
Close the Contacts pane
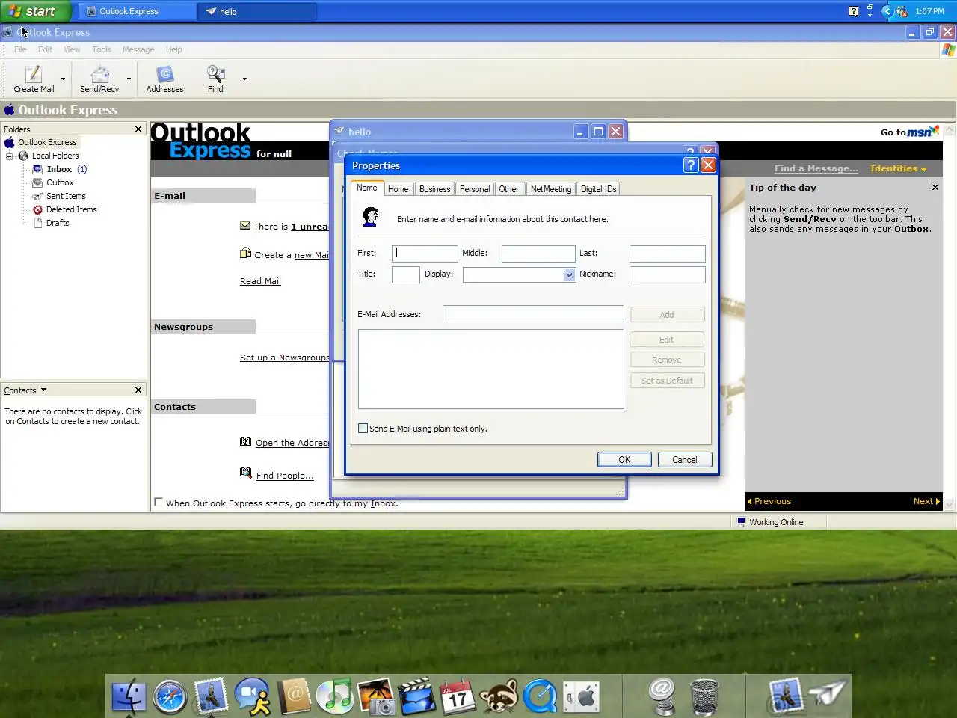click(x=138, y=390)
